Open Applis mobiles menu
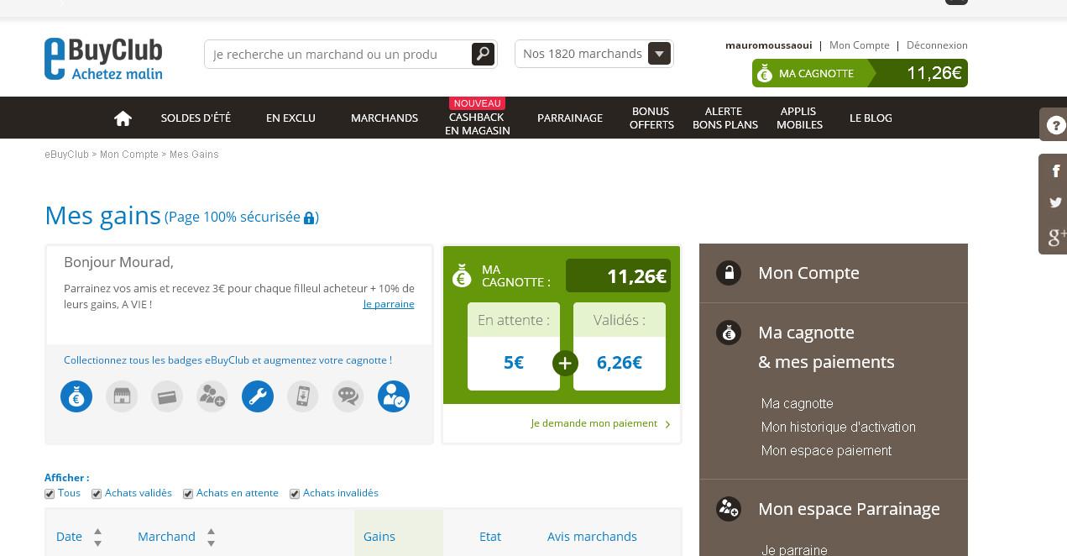The image size is (1067, 556). (799, 118)
